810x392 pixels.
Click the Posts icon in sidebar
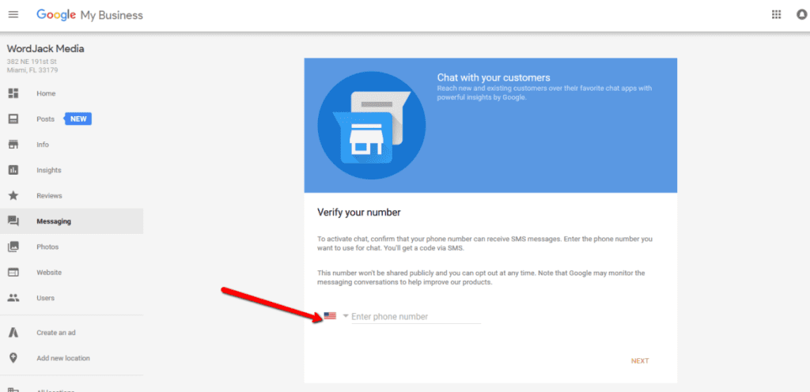pyautogui.click(x=13, y=119)
